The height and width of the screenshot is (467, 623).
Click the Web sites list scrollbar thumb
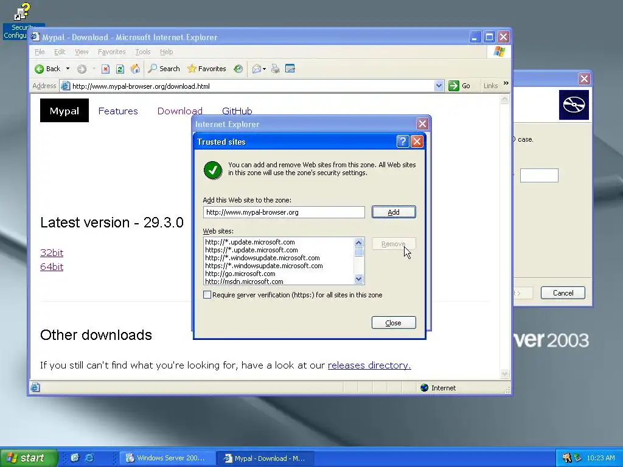pyautogui.click(x=359, y=252)
